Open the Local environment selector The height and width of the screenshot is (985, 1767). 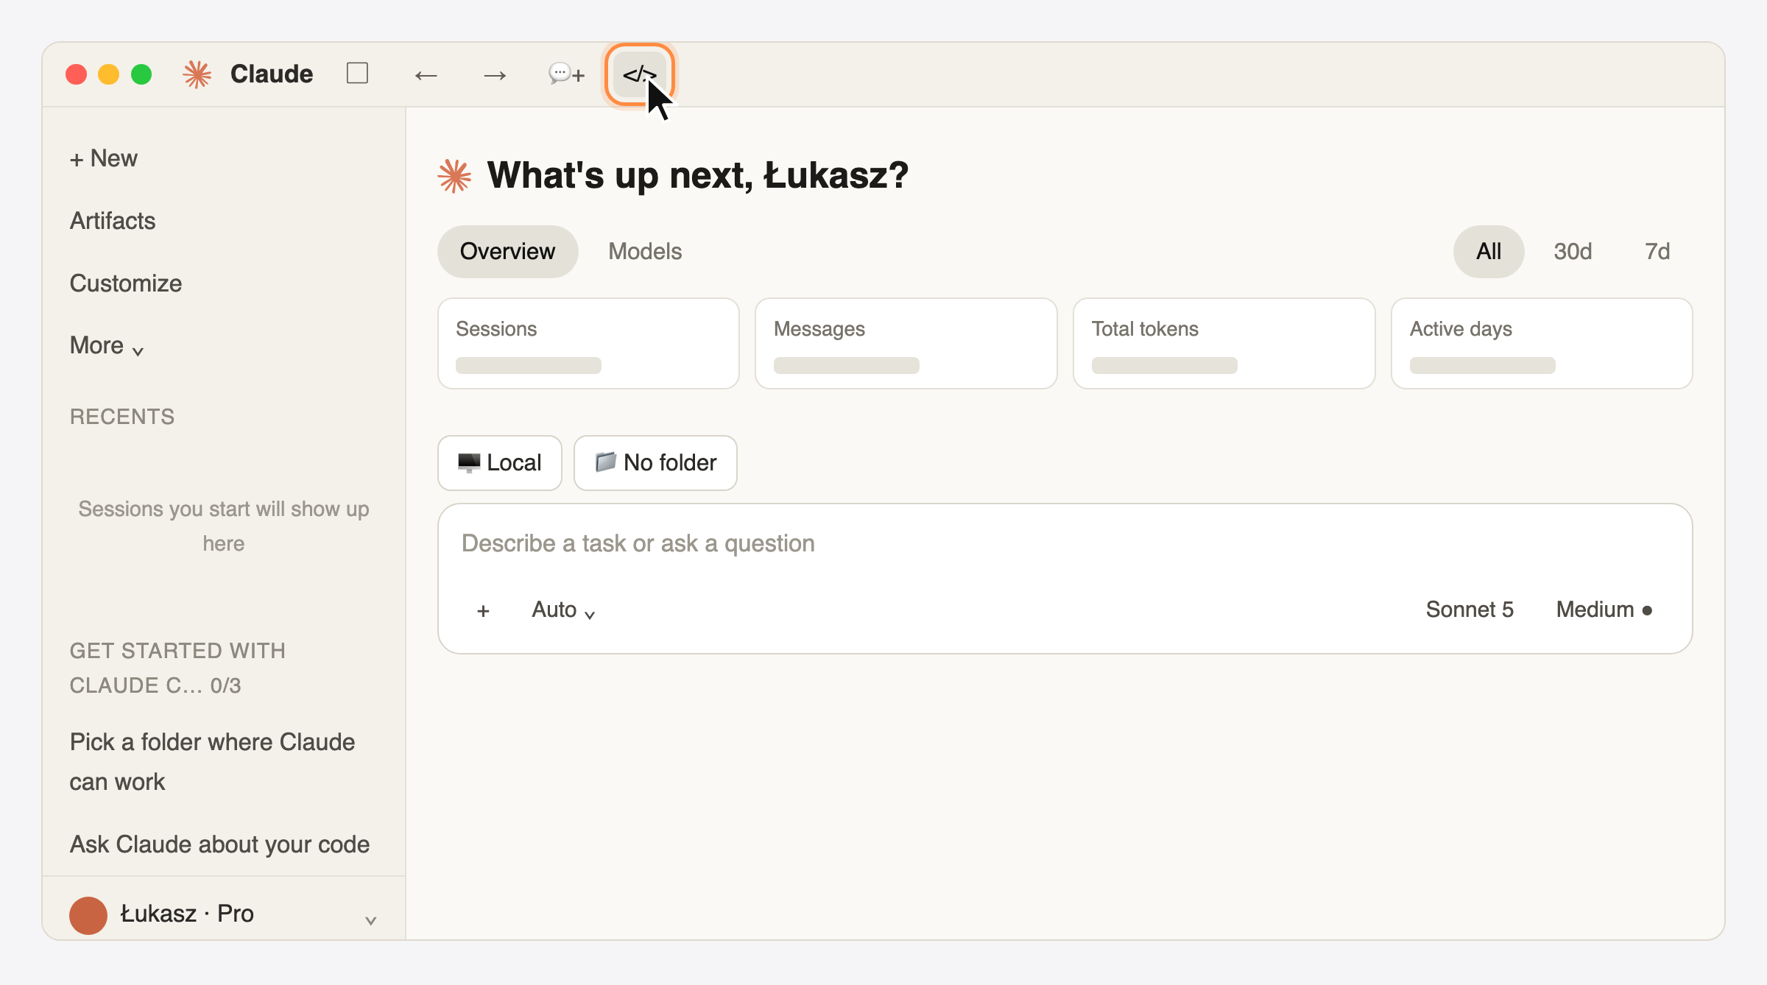(x=500, y=463)
